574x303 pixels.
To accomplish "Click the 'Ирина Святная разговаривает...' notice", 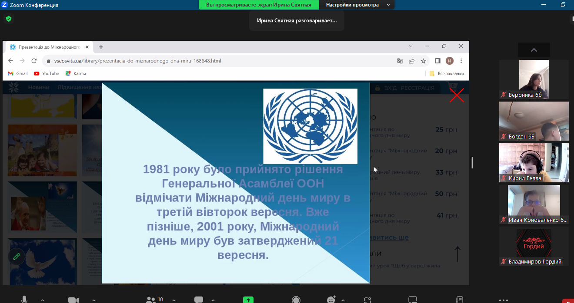I will point(297,20).
